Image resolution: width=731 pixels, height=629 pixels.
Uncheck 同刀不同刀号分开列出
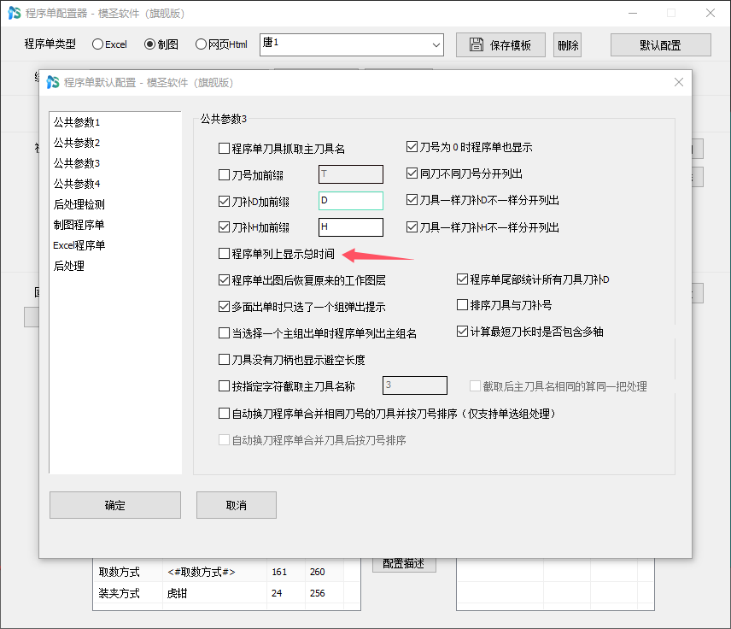[412, 173]
